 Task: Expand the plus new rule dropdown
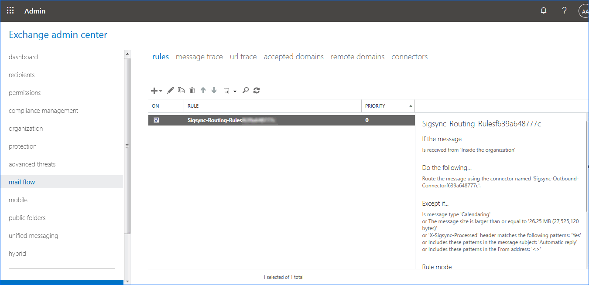[156, 91]
